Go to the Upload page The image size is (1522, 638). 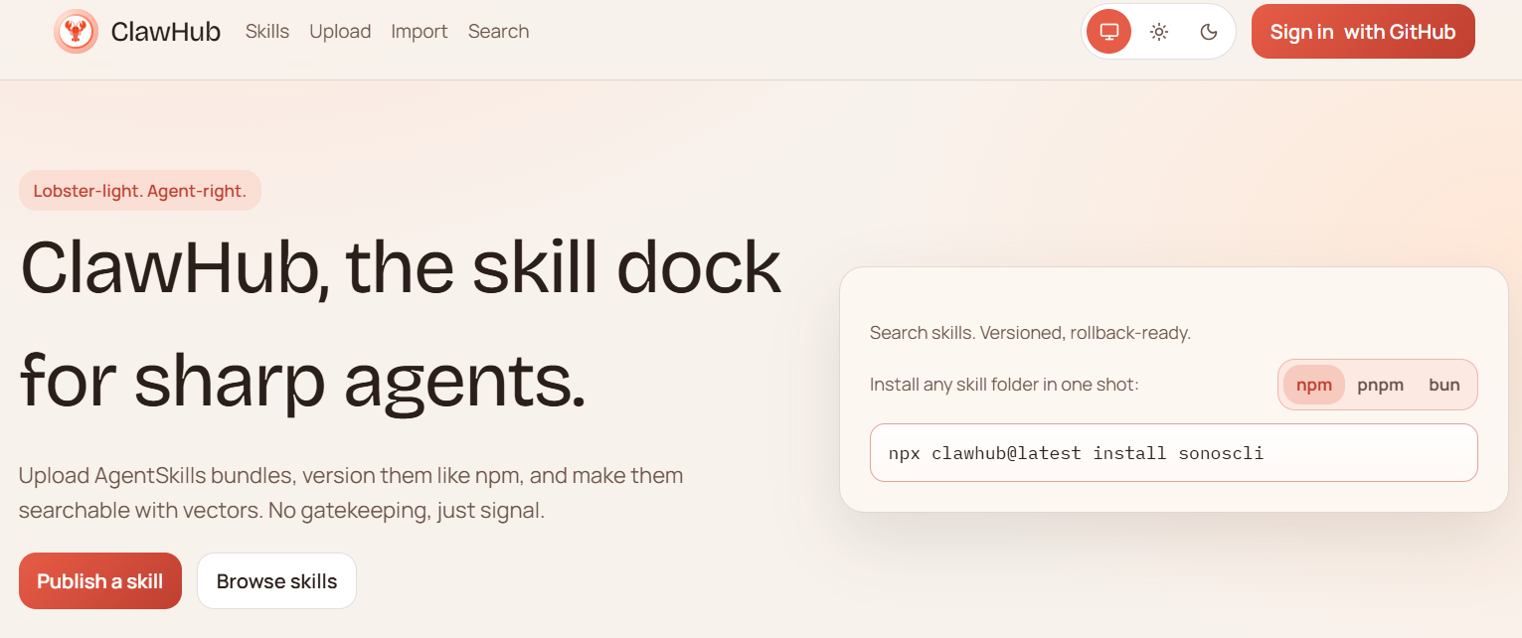point(340,32)
